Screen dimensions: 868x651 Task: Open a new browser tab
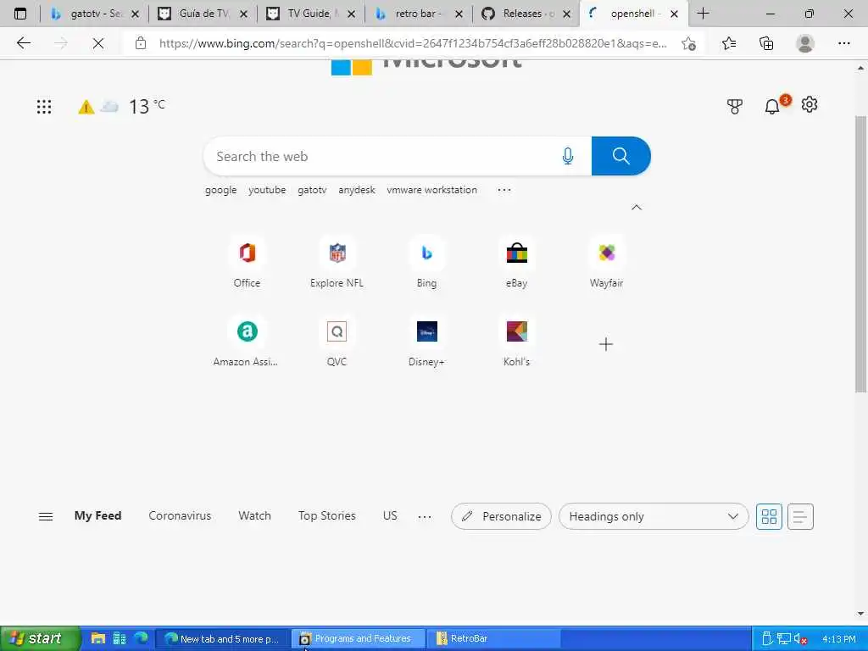[x=703, y=14]
